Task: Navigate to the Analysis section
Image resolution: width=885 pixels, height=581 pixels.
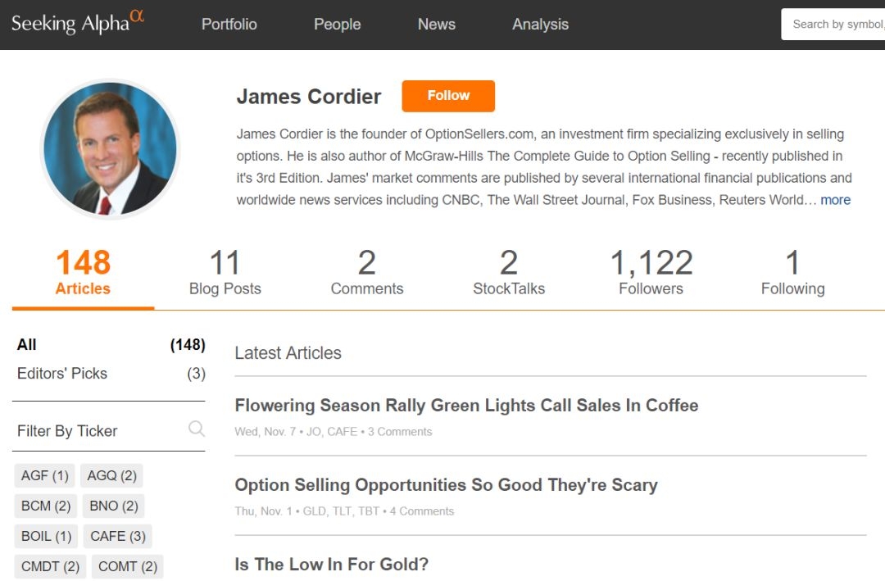Action: [540, 25]
